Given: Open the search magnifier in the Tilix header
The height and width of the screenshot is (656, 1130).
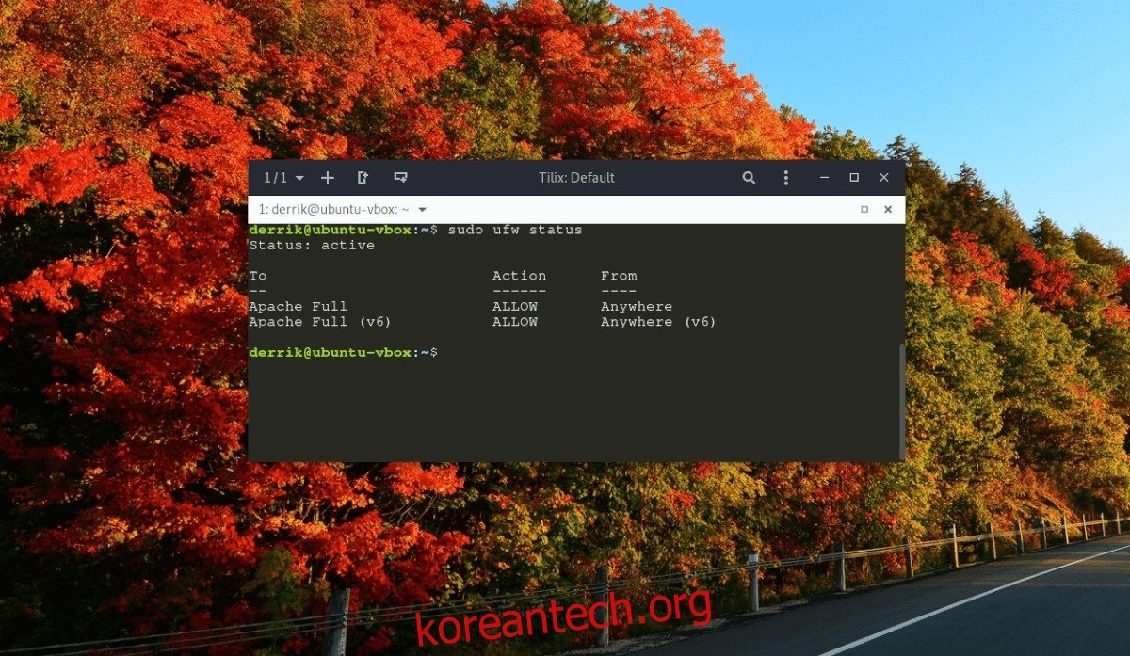Looking at the screenshot, I should click(x=749, y=178).
